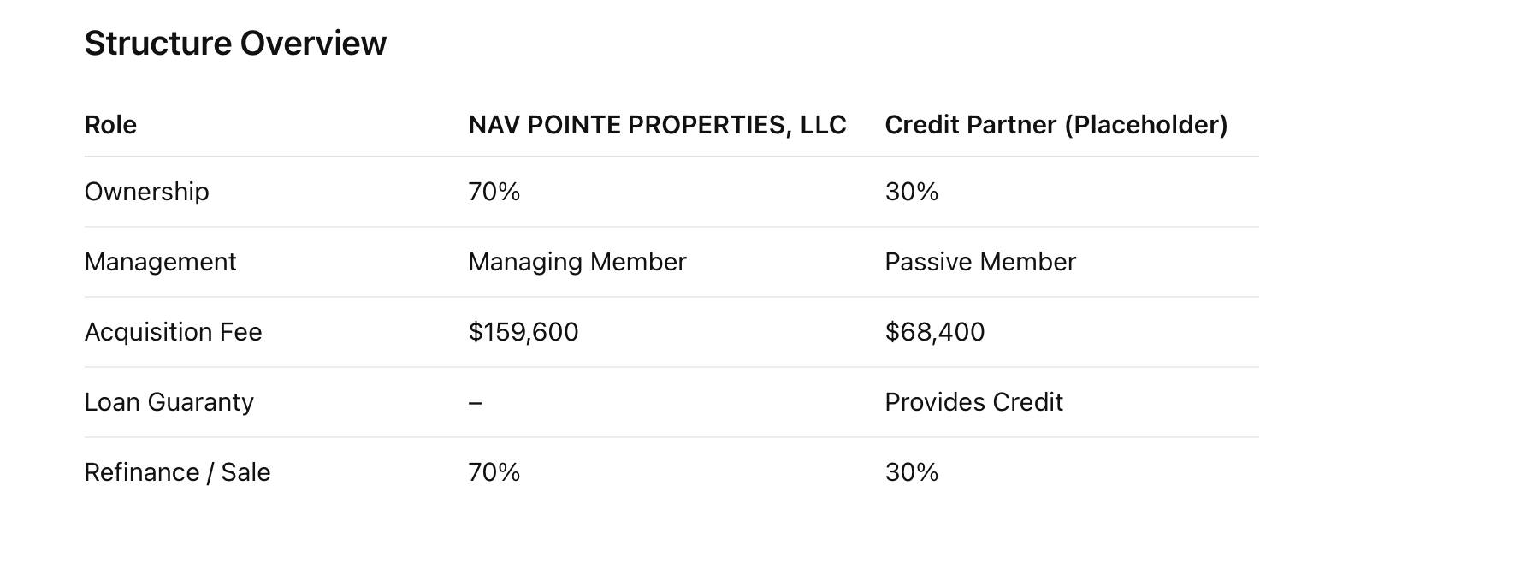Click the Provides Credit cell
The image size is (1532, 569).
pos(973,402)
